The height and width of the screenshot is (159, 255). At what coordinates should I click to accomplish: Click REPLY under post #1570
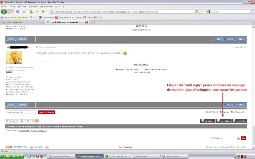[240, 105]
